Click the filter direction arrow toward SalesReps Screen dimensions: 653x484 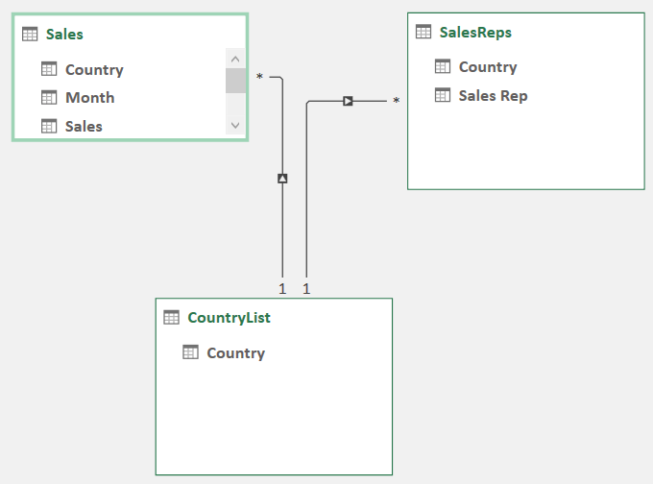(x=348, y=100)
